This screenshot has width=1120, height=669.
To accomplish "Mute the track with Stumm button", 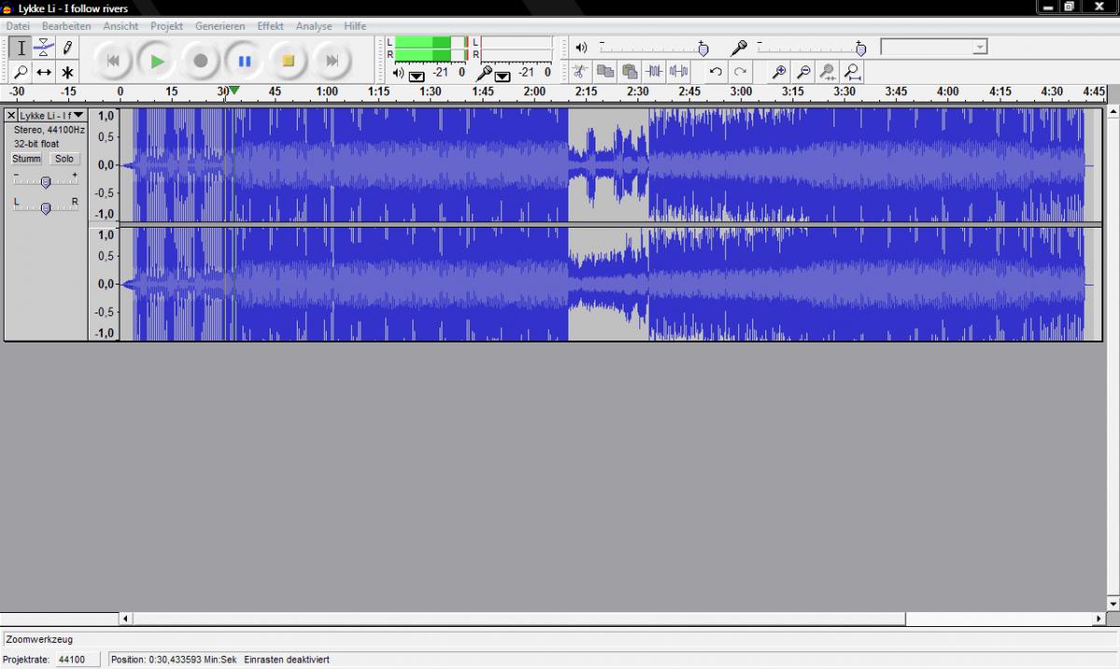I will pyautogui.click(x=26, y=159).
